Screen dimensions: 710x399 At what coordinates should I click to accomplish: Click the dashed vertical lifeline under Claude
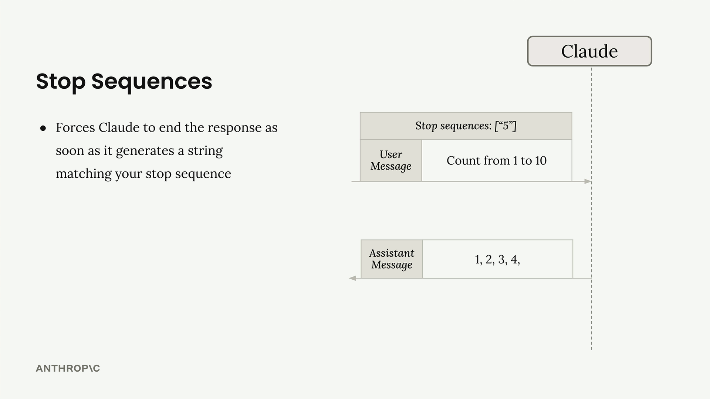pyautogui.click(x=592, y=209)
